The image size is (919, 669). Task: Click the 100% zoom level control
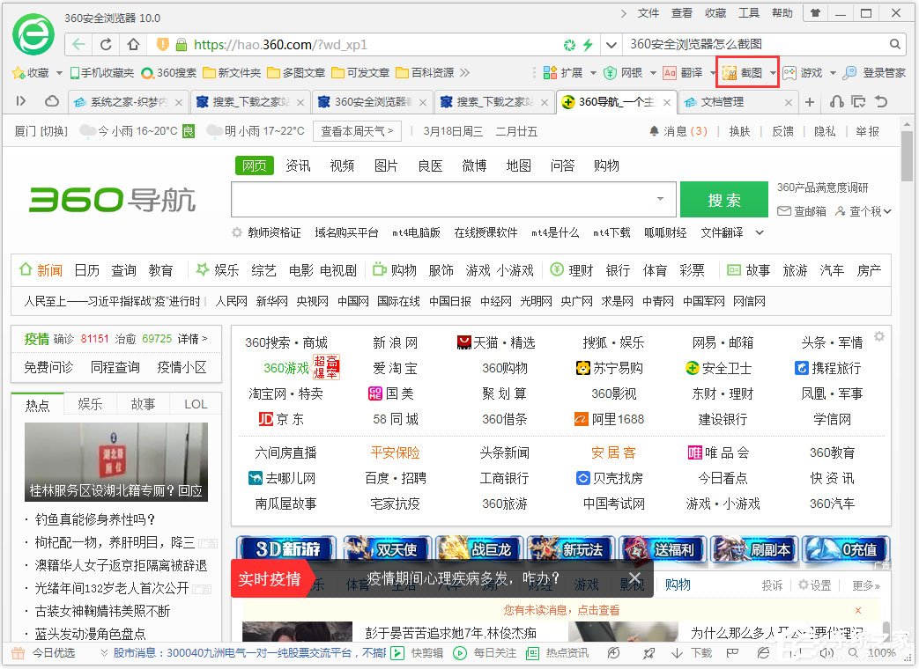click(881, 653)
